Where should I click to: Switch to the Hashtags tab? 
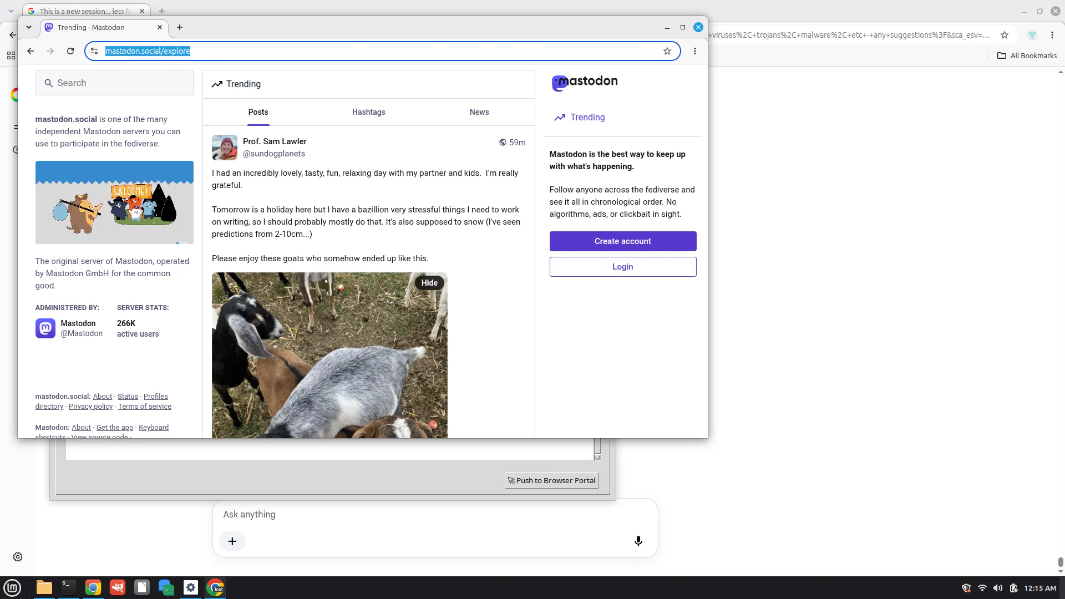[368, 112]
